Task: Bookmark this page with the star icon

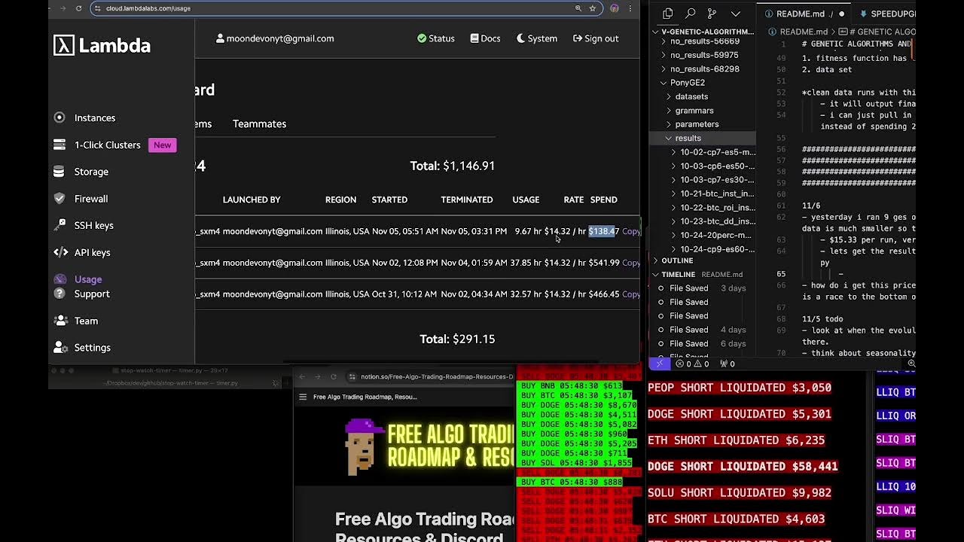Action: 593,8
